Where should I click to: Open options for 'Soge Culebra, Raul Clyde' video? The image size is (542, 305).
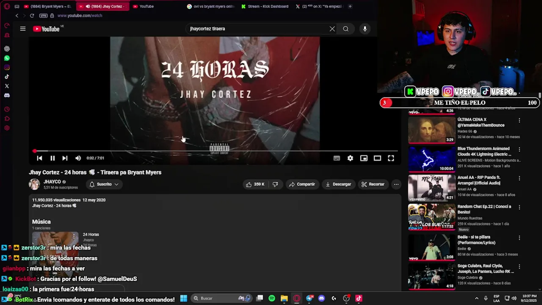[x=519, y=266]
